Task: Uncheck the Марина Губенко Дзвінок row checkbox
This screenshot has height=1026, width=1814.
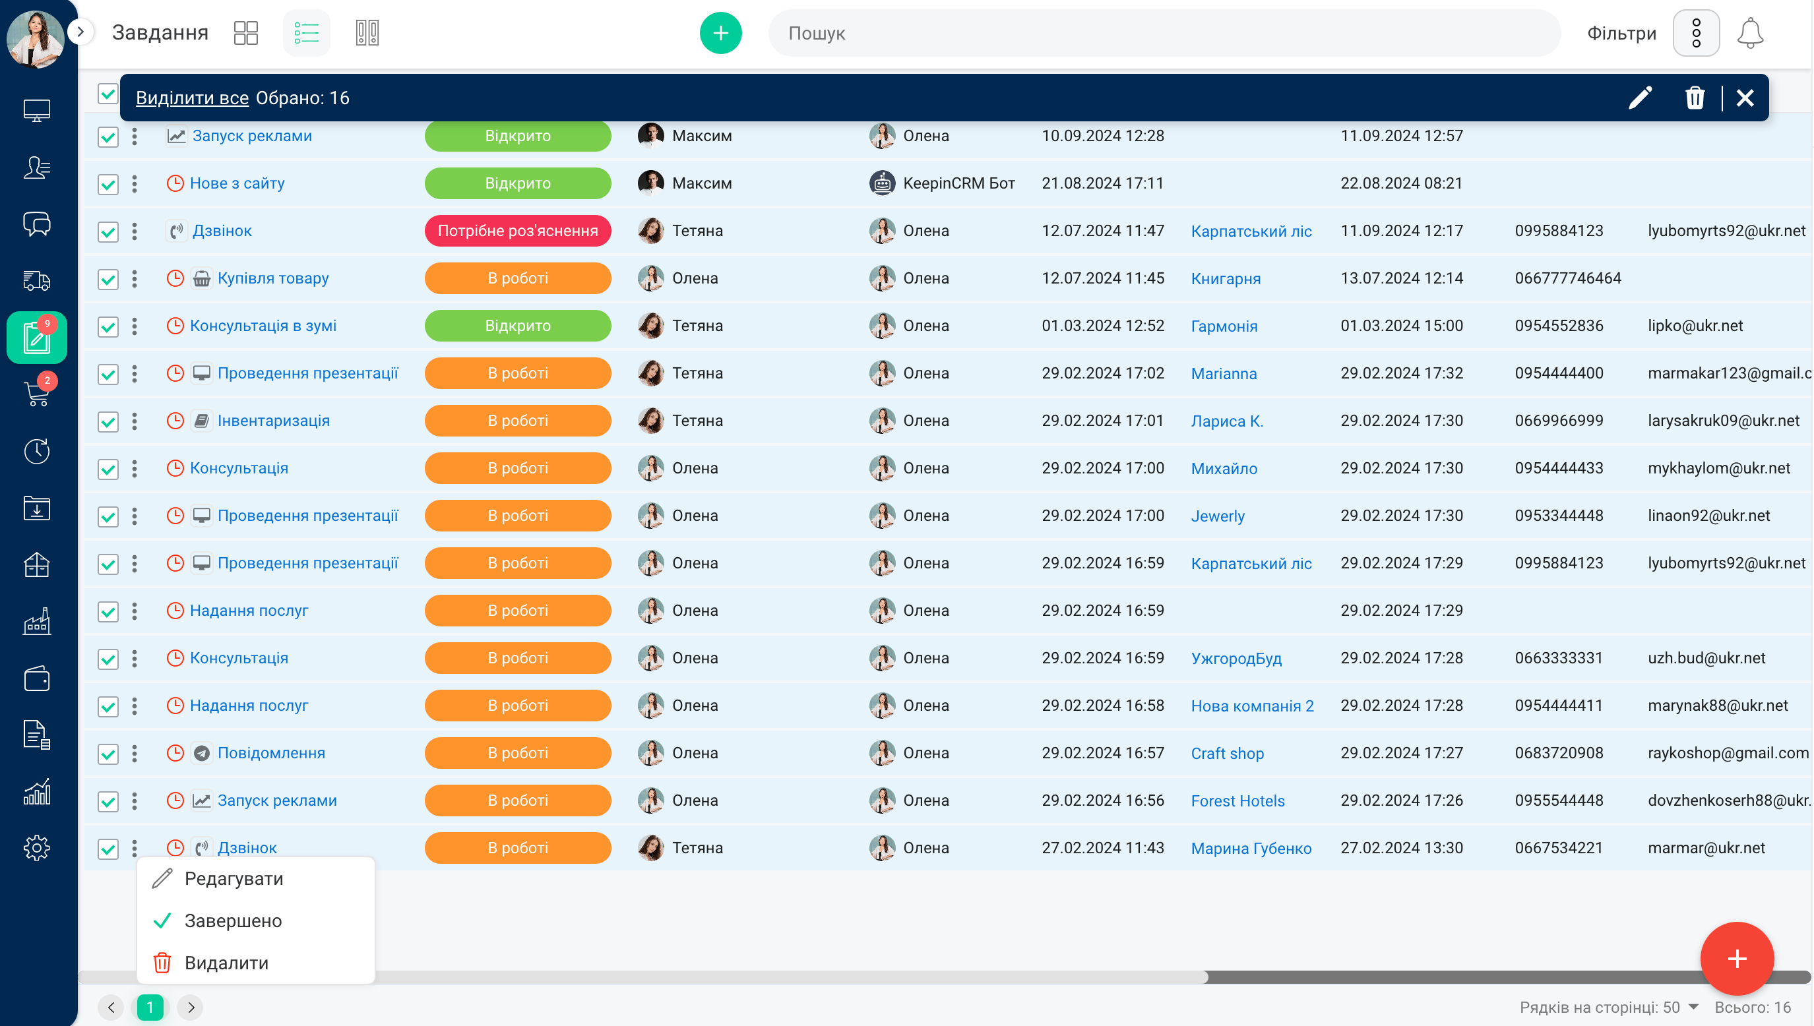Action: click(x=108, y=849)
